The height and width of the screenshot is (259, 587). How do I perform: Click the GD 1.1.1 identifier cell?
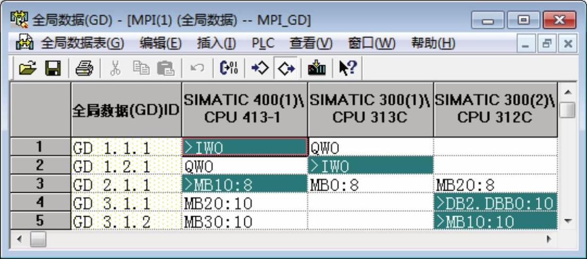[126, 147]
